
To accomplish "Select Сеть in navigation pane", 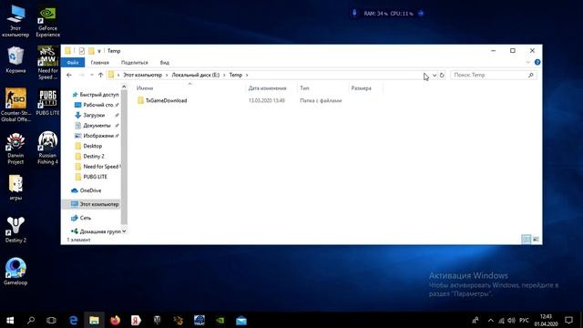I will [85, 218].
